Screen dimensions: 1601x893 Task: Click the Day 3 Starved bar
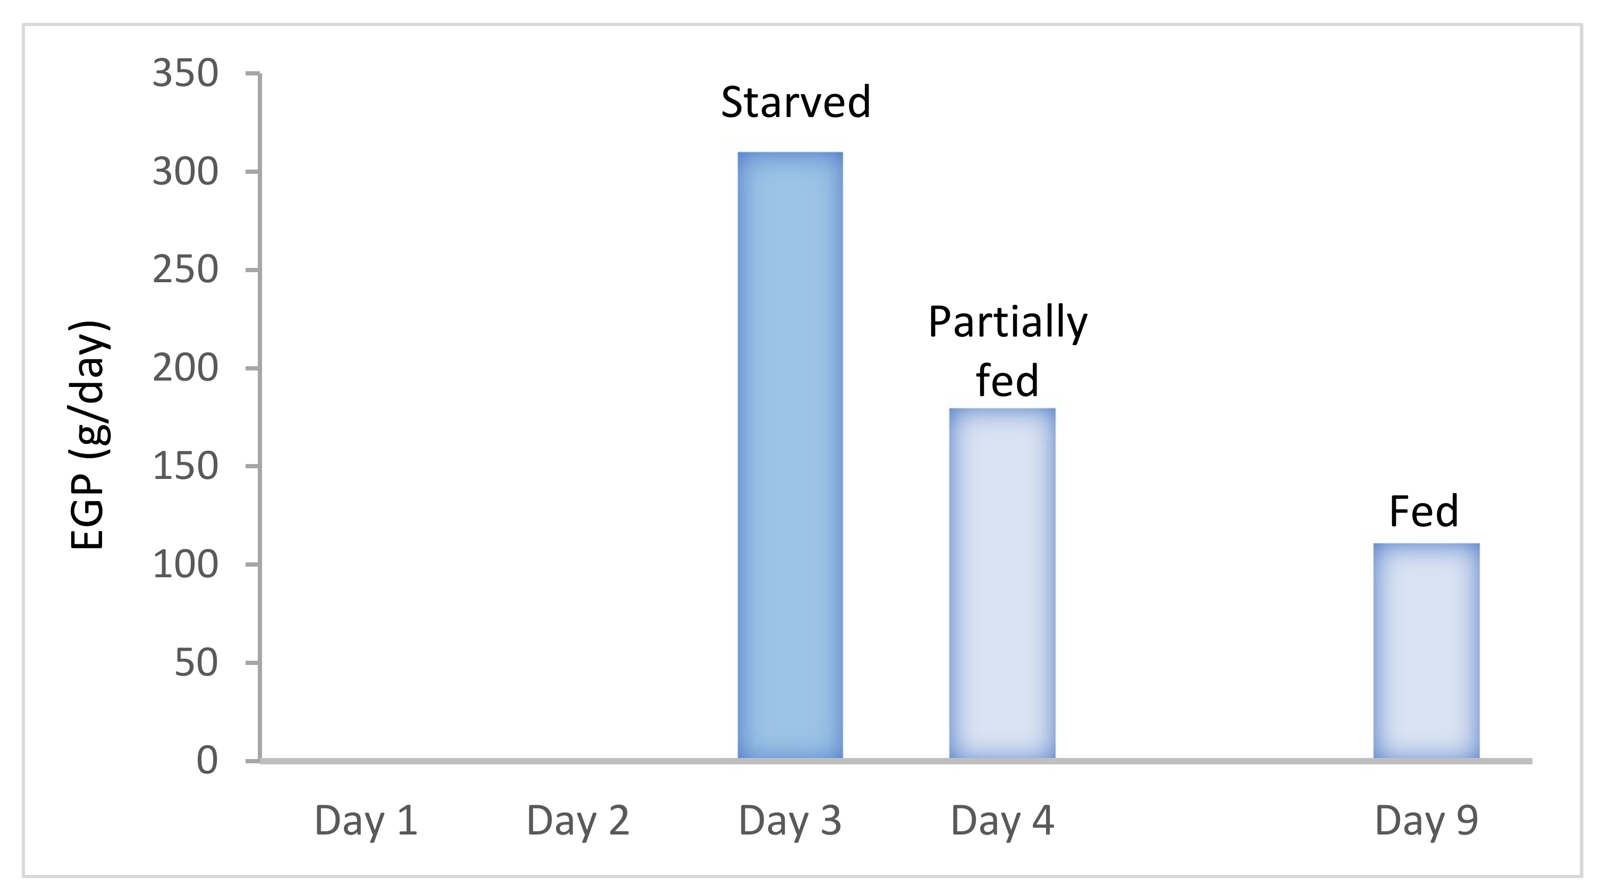790,455
